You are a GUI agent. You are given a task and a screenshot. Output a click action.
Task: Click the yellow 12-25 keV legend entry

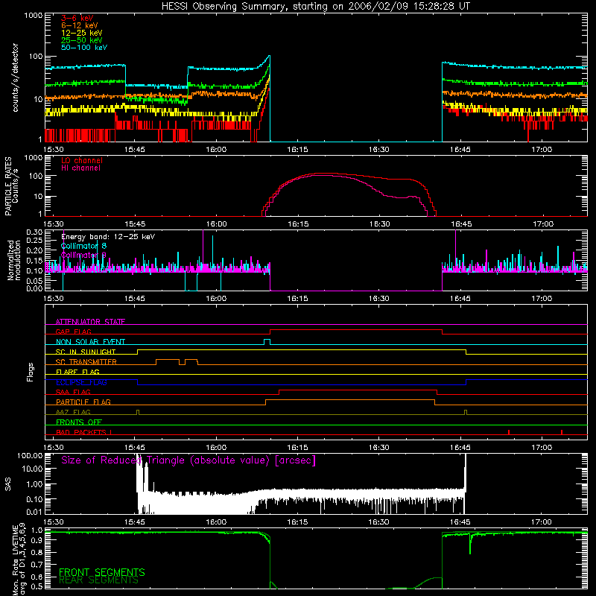[82, 33]
